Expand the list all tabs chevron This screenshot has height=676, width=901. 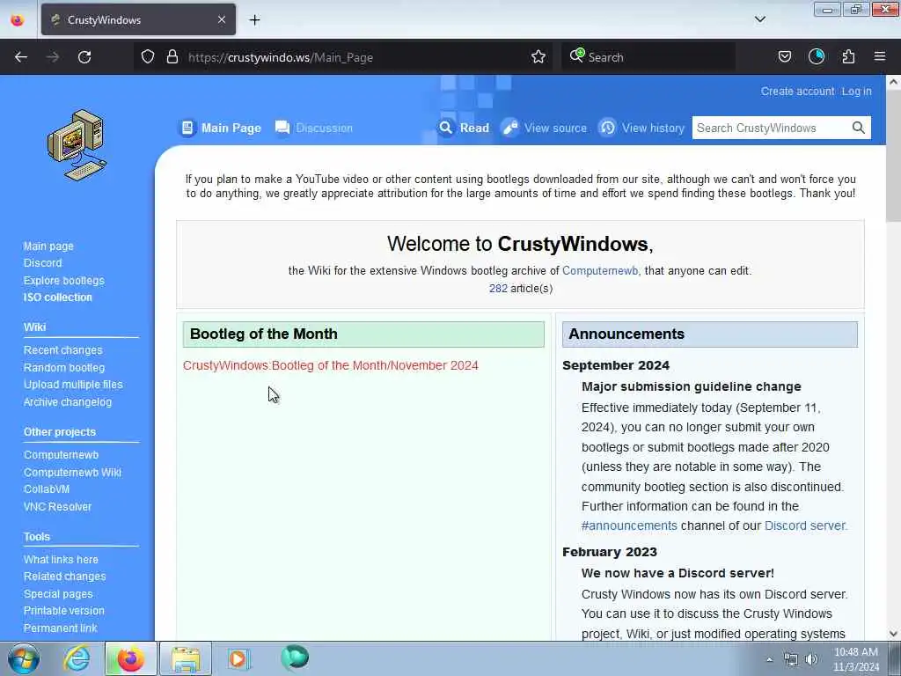coord(760,19)
